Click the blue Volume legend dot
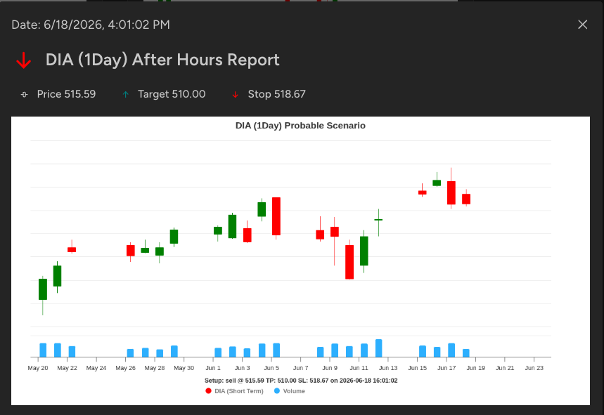The height and width of the screenshot is (415, 604). (276, 390)
